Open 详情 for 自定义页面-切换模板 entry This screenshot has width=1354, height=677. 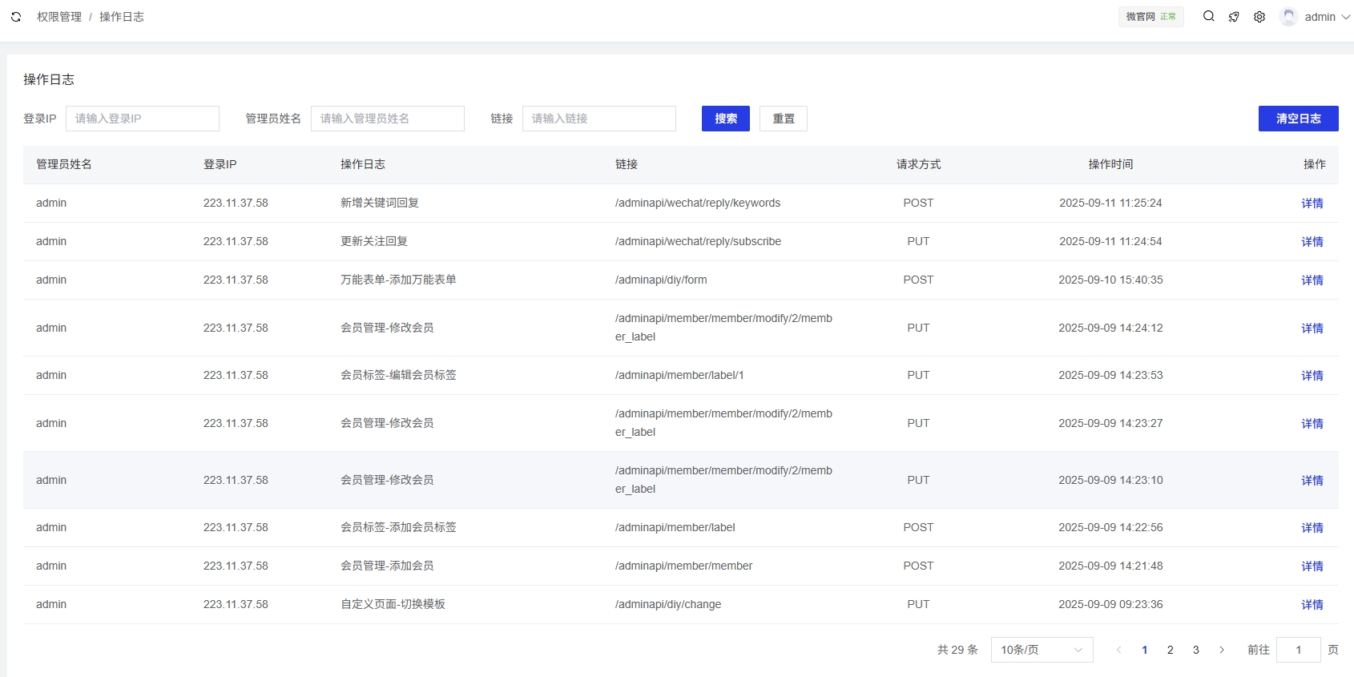coord(1312,605)
